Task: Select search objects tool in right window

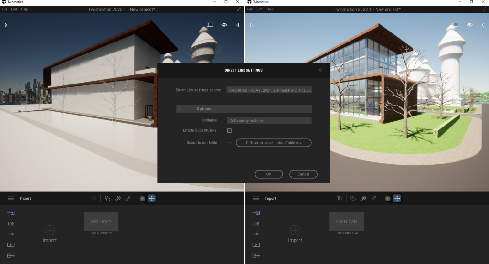Action: pos(353,199)
